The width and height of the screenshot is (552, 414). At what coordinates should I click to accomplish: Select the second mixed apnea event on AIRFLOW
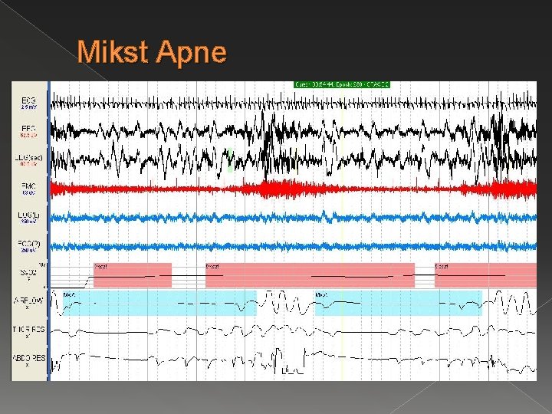(x=399, y=303)
